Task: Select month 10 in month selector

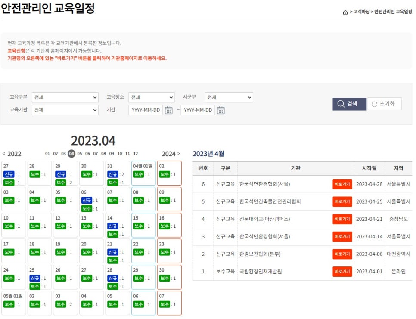Action: [120, 154]
